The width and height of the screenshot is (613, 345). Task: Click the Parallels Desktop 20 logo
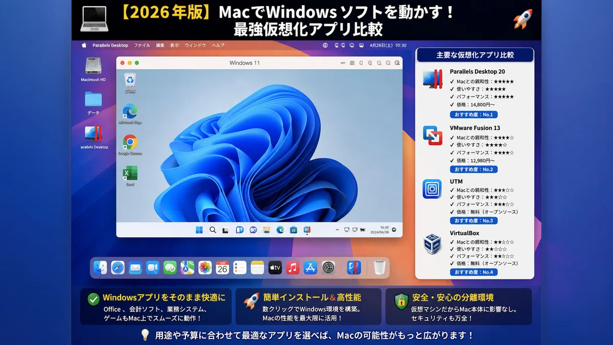432,79
